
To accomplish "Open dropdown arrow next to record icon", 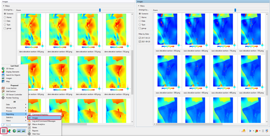I will (260, 131).
